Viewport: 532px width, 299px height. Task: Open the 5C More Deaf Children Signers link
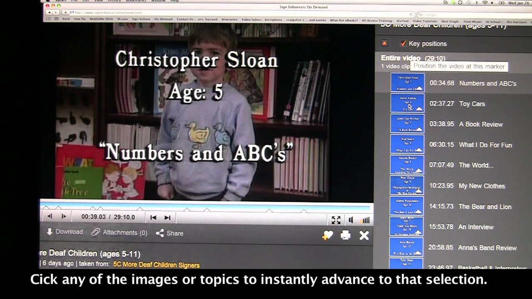click(156, 265)
